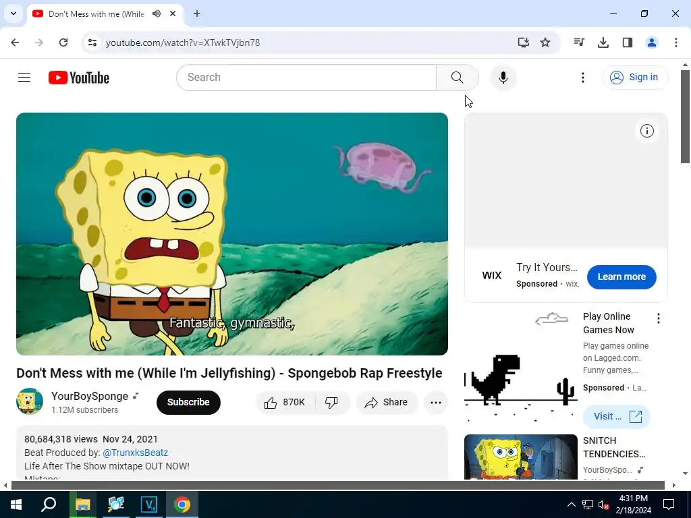Screen dimensions: 691x518
Task: Reload the YouTube page
Action: click(63, 42)
